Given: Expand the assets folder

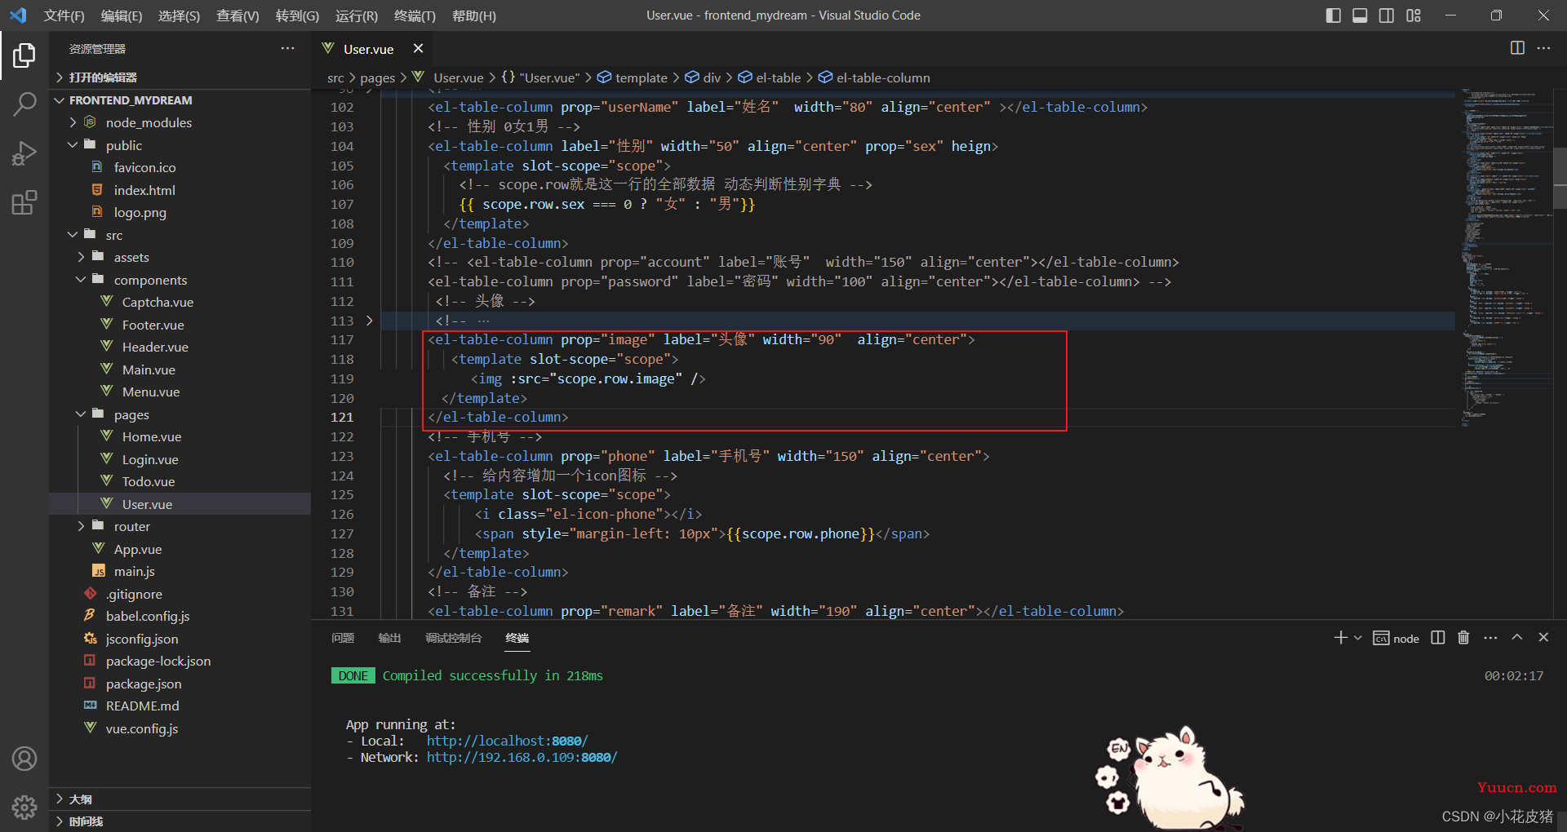Looking at the screenshot, I should (x=180, y=257).
